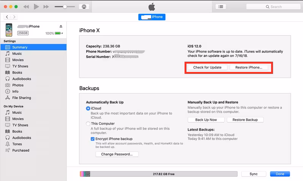Select the iPhone device tab button
Viewport: 303px width, 181px height.
(152, 17)
